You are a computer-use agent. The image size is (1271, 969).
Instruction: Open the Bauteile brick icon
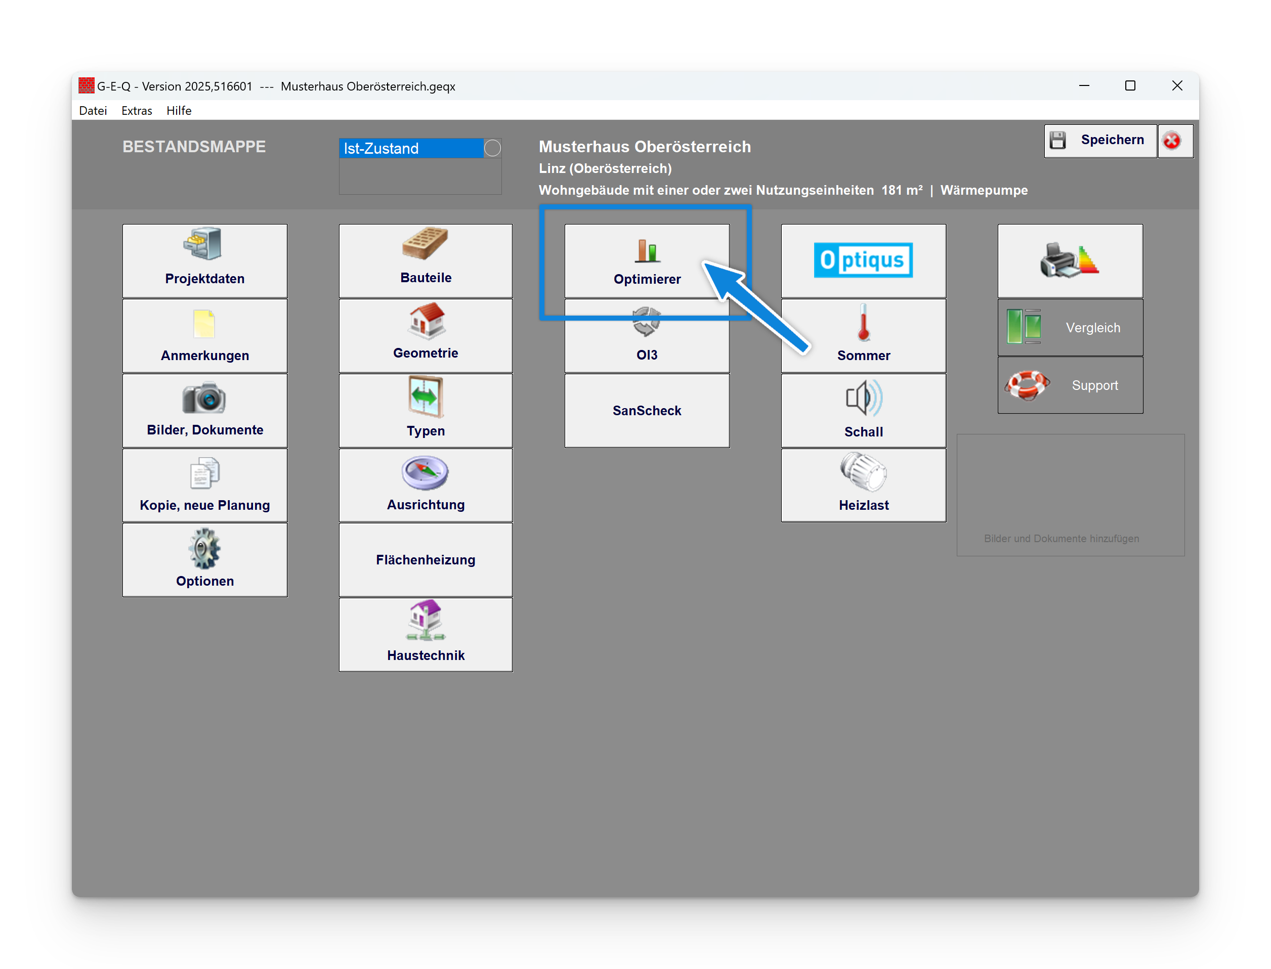(x=425, y=243)
